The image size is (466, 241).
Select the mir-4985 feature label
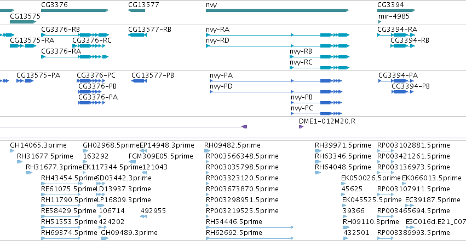coord(394,16)
